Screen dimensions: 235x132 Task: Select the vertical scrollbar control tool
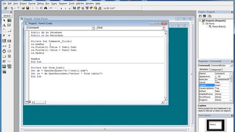(9, 46)
